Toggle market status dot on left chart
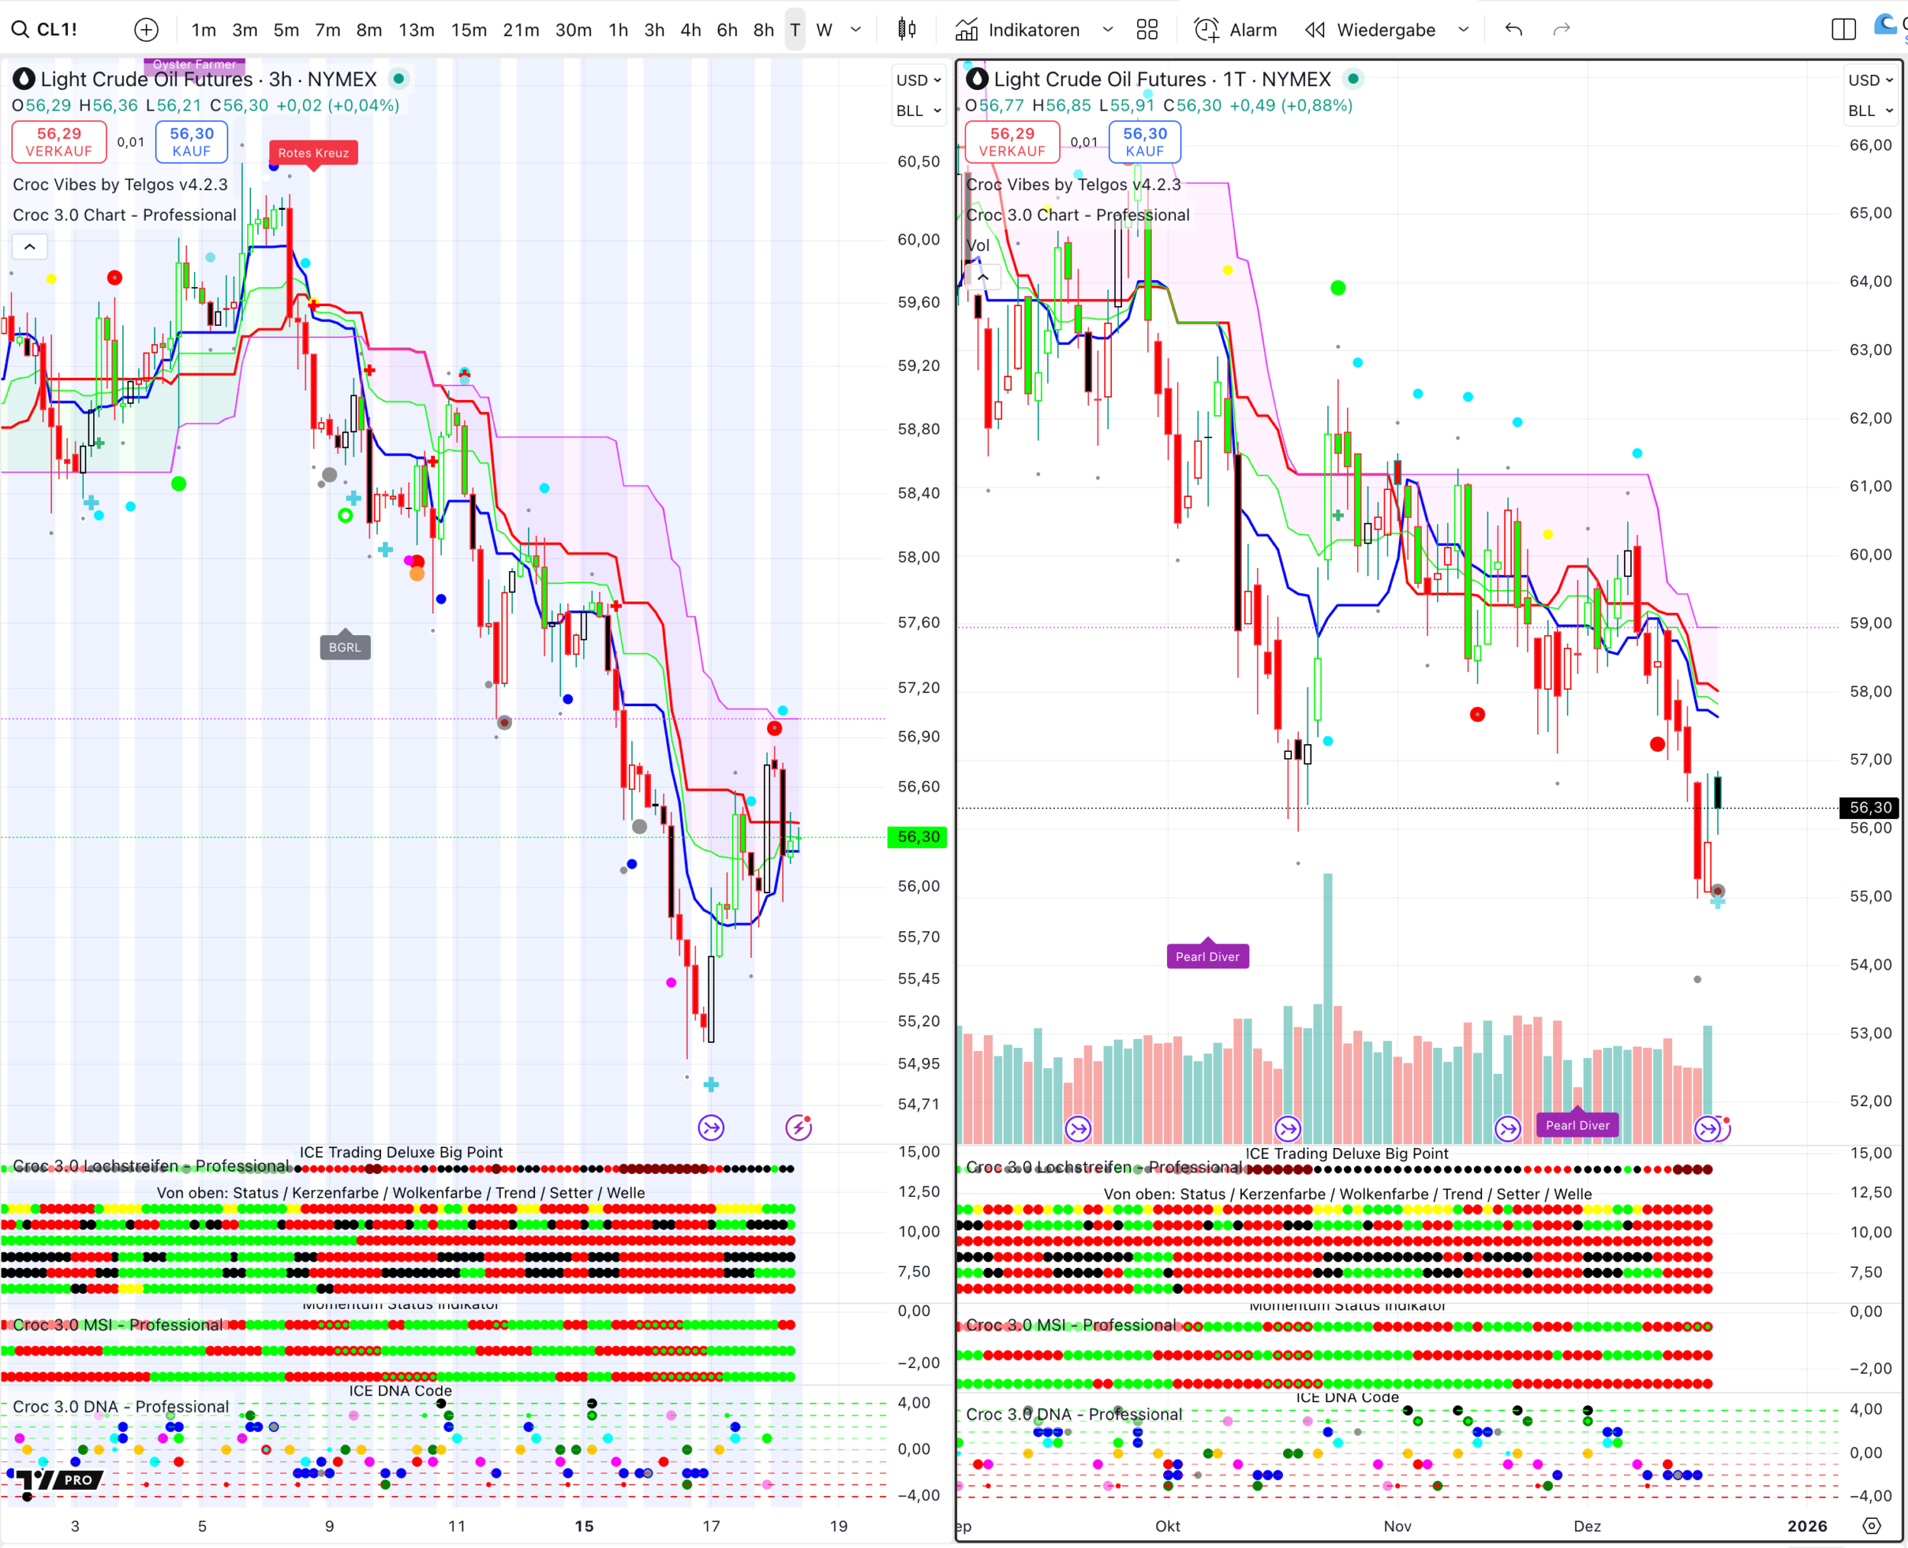 [399, 79]
